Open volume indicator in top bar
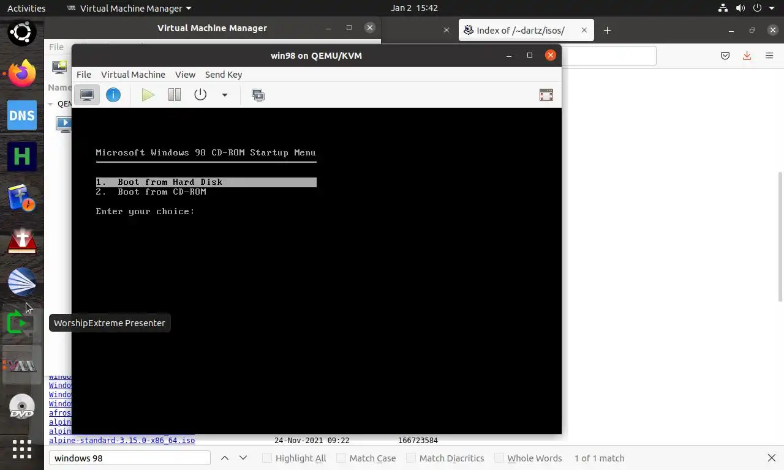 pos(741,8)
